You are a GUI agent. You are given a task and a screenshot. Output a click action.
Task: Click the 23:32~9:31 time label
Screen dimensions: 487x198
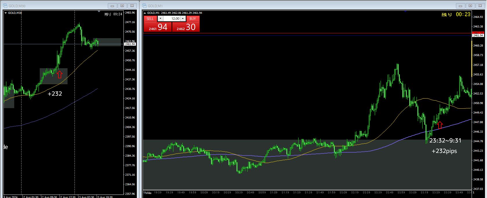(445, 140)
